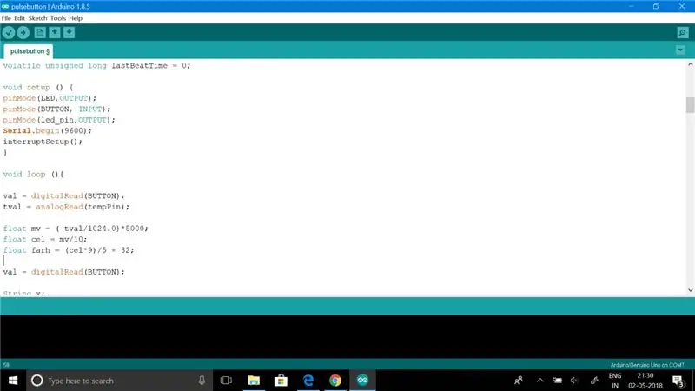This screenshot has width=695, height=391.
Task: Click the lastBeatTime declaration line
Action: click(x=96, y=66)
